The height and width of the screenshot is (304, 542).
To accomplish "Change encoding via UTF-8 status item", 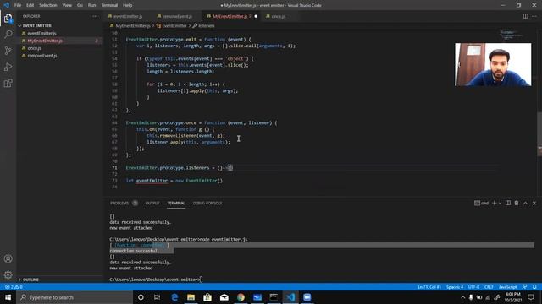I will pyautogui.click(x=474, y=287).
